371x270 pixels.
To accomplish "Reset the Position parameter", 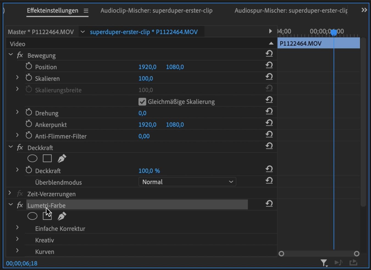I will 269,65.
